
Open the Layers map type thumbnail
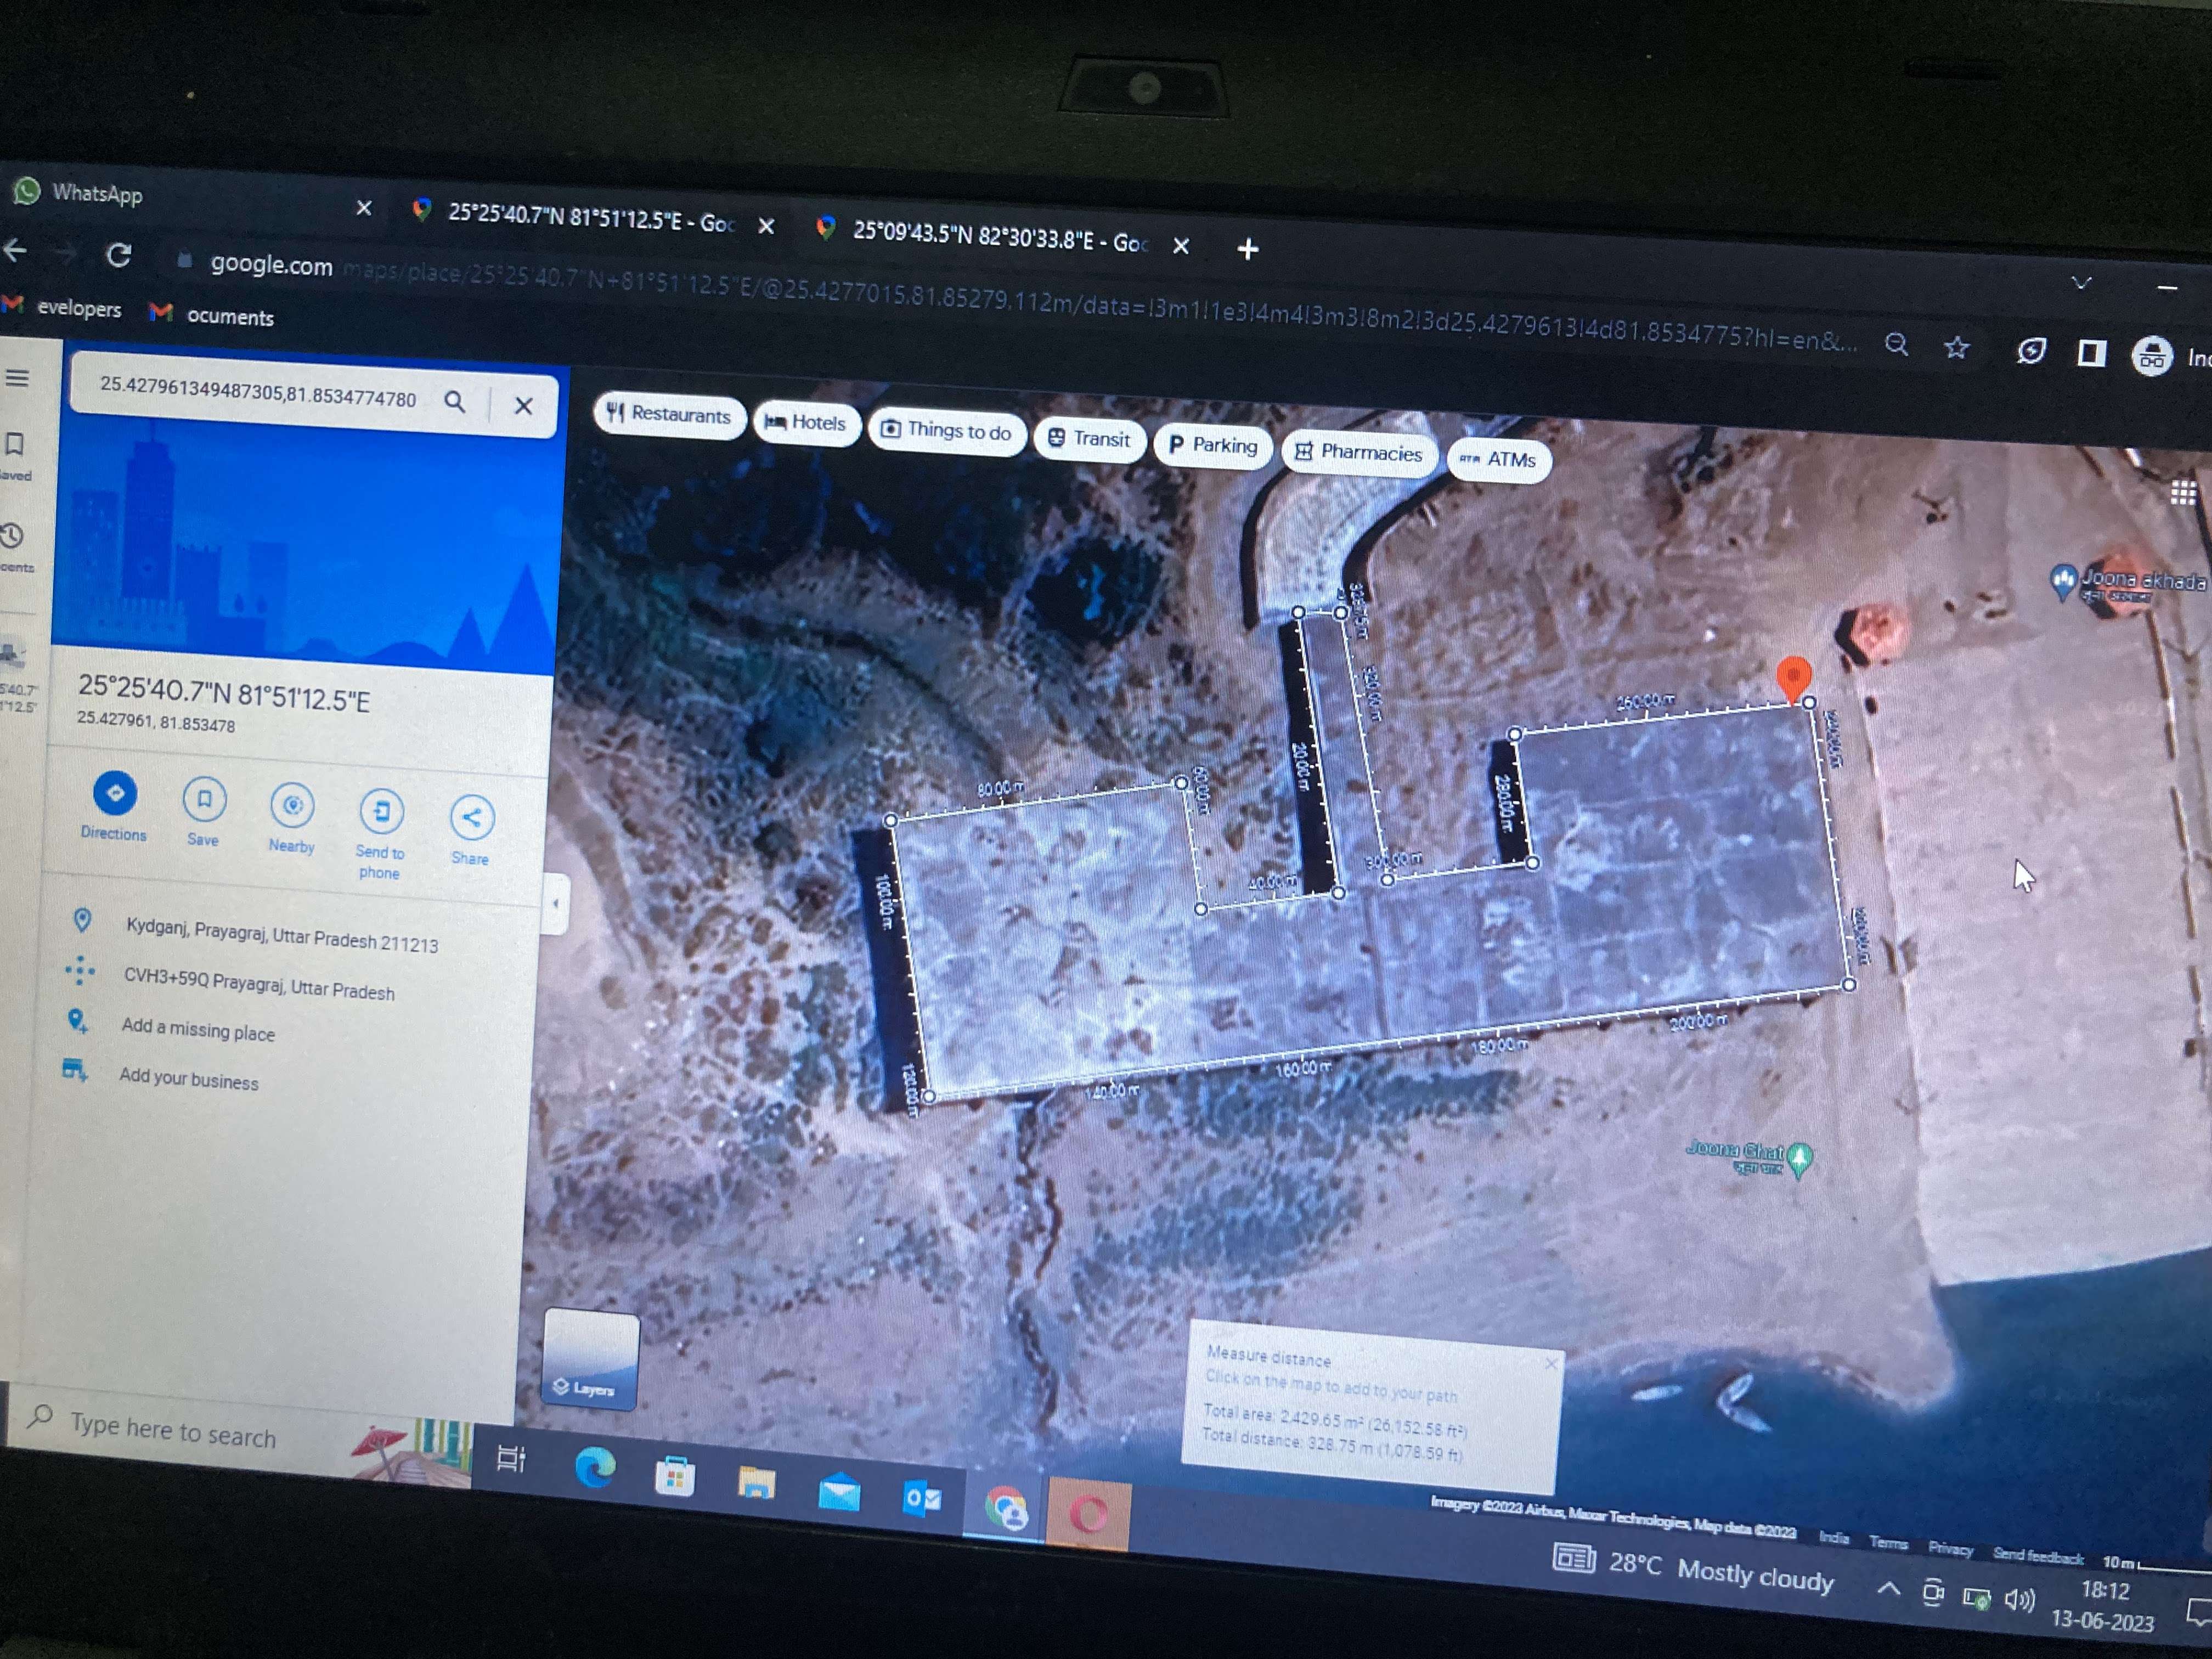590,1360
